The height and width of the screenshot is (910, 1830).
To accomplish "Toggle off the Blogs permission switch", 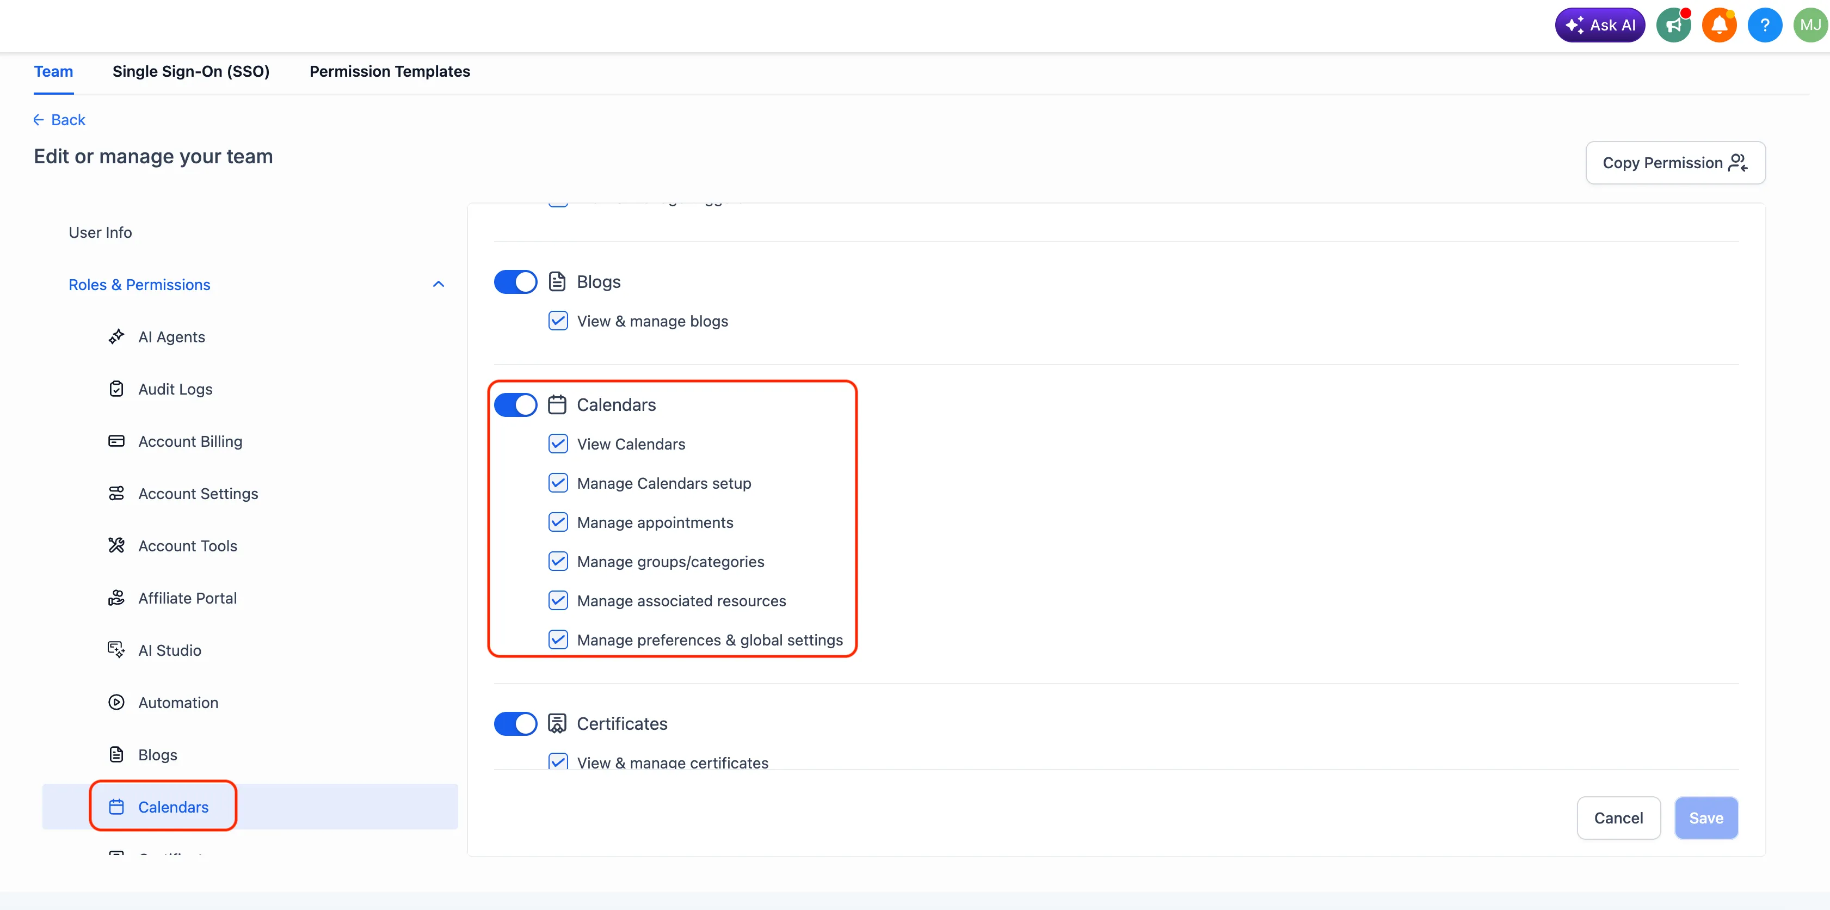I will pos(515,281).
